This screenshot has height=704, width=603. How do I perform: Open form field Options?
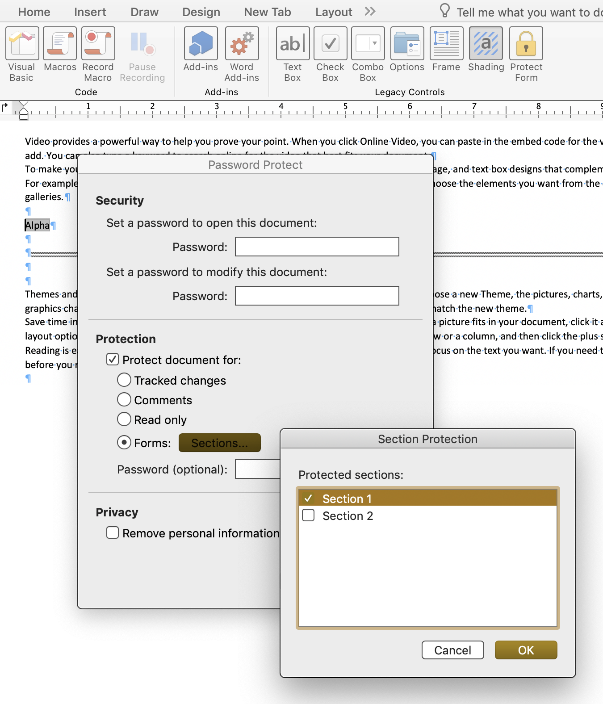pyautogui.click(x=407, y=43)
